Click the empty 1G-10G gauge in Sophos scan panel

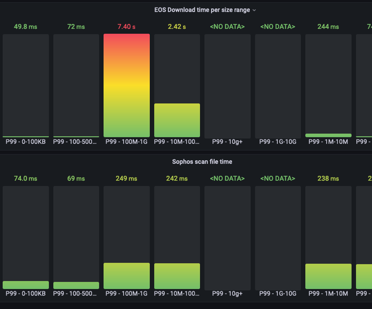tap(278, 238)
